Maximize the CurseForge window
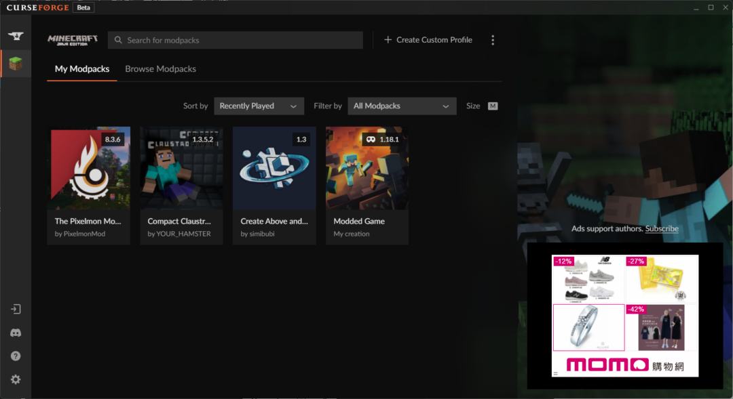 point(711,7)
